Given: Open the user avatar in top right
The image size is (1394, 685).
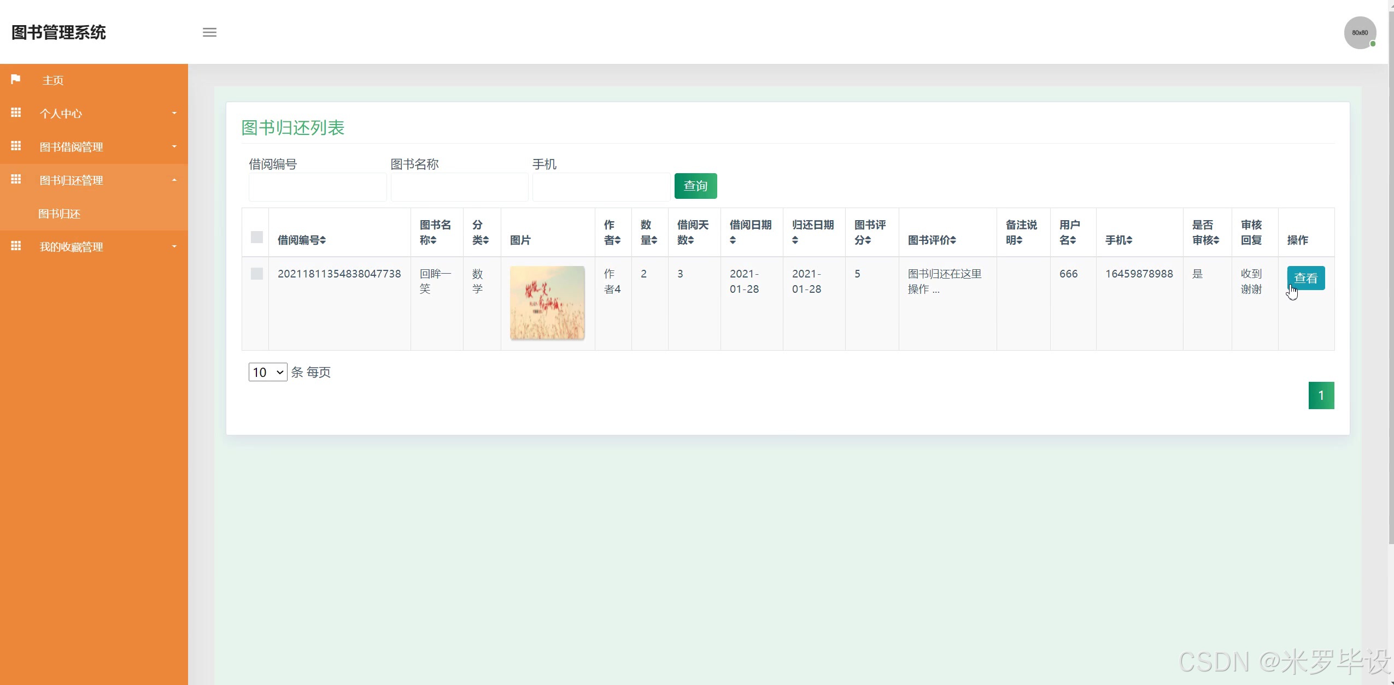Looking at the screenshot, I should [x=1360, y=33].
